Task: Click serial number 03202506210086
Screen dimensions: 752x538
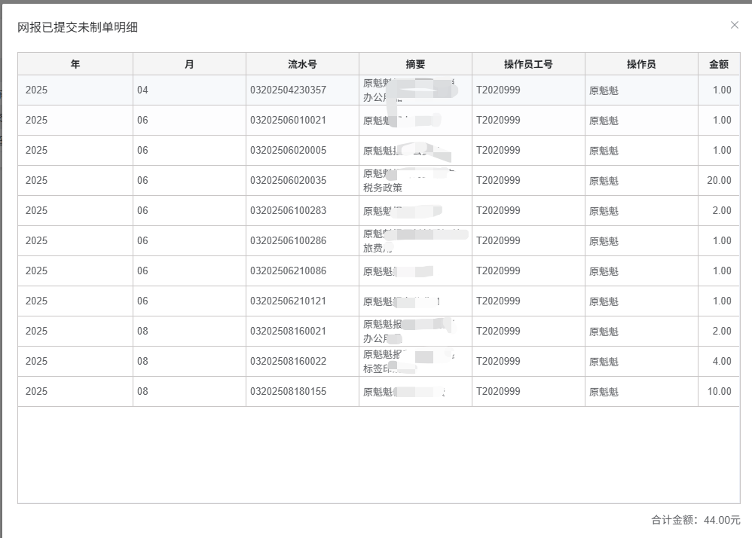Action: [x=288, y=271]
